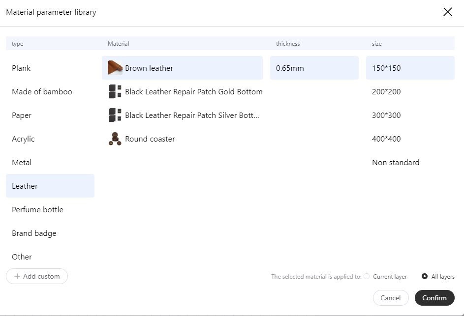Click the Brown leather thumbnail icon
464x316 pixels.
[x=115, y=68]
